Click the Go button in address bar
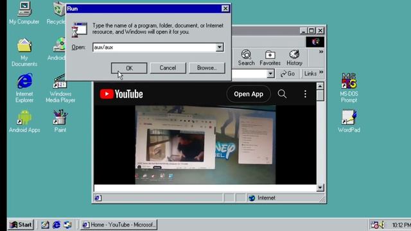The image size is (411, 231). tap(288, 74)
